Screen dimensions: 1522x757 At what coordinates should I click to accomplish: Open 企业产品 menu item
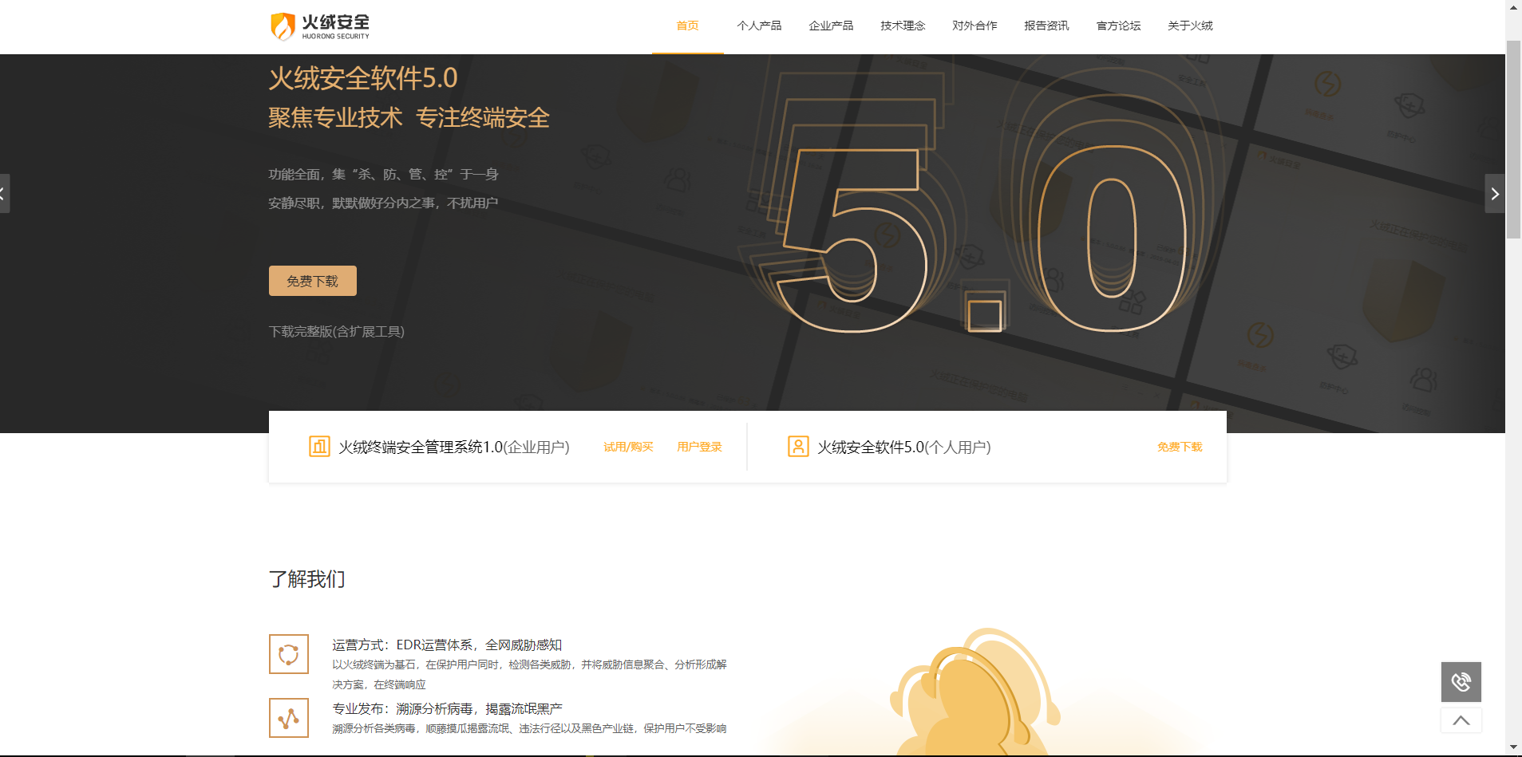coord(831,26)
